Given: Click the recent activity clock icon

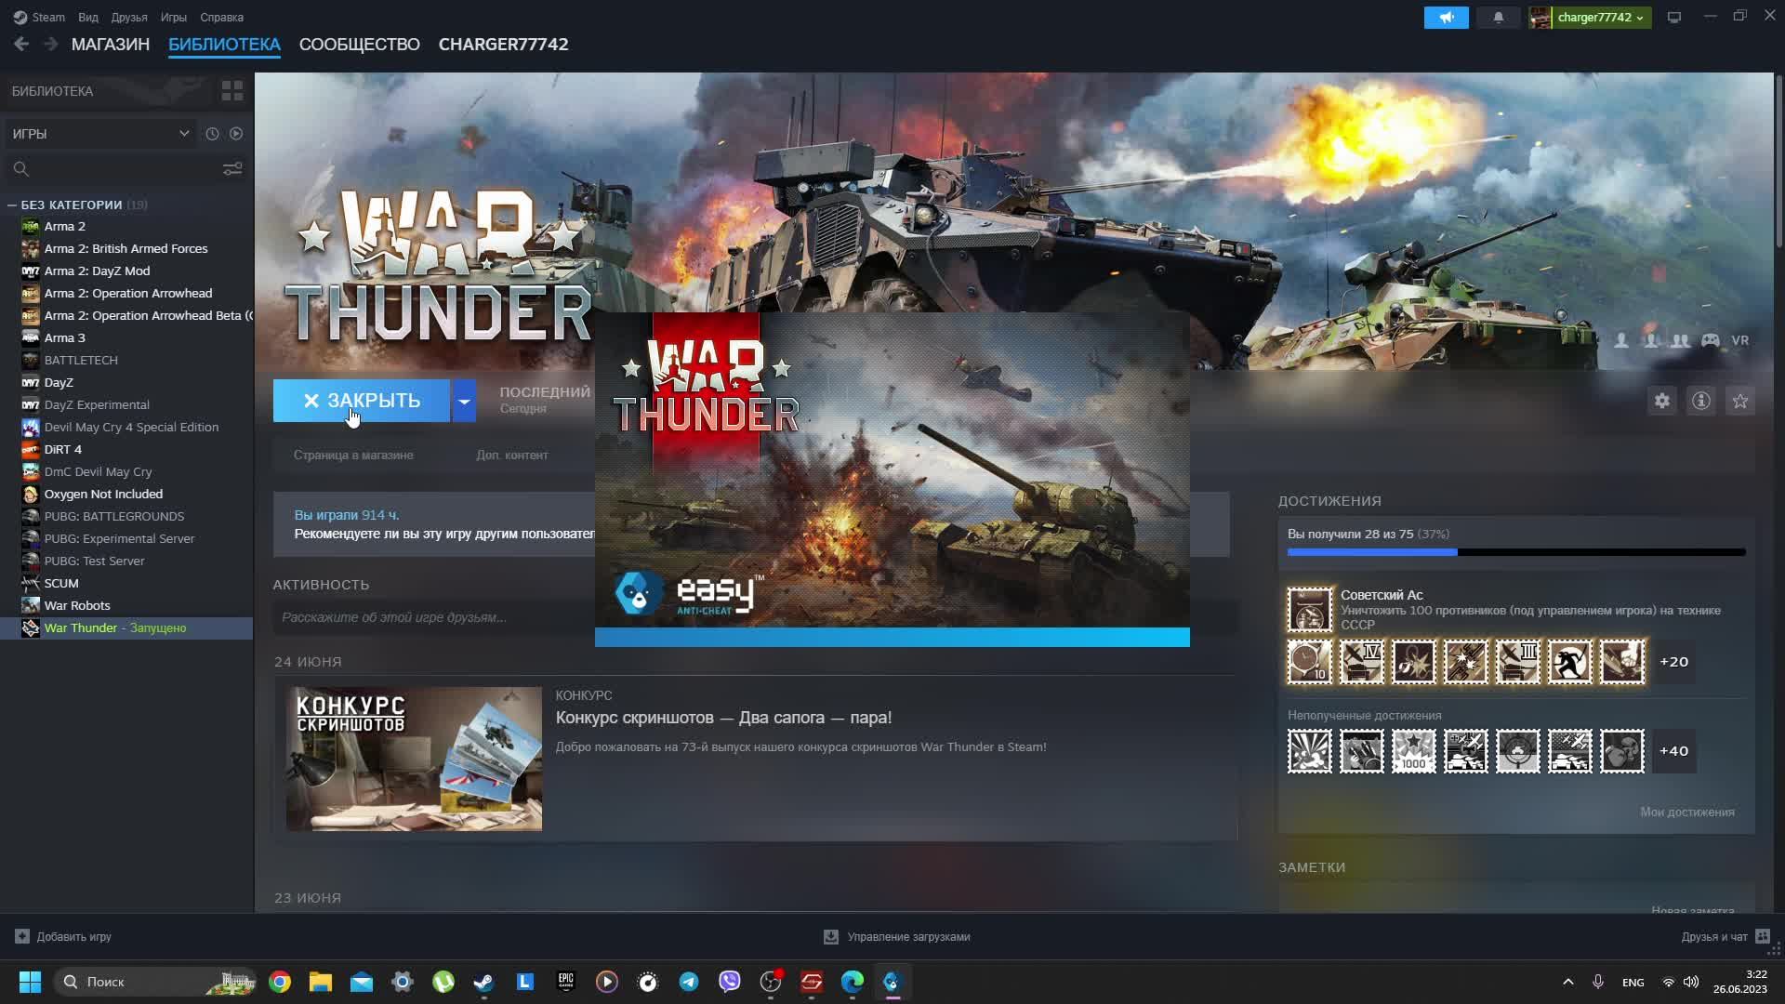Looking at the screenshot, I should (212, 134).
